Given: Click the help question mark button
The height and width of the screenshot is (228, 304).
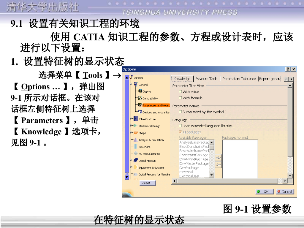Looking at the screenshot, I should coord(288,69).
